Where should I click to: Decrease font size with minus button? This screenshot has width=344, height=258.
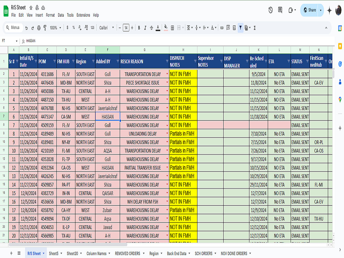[x=120, y=28]
